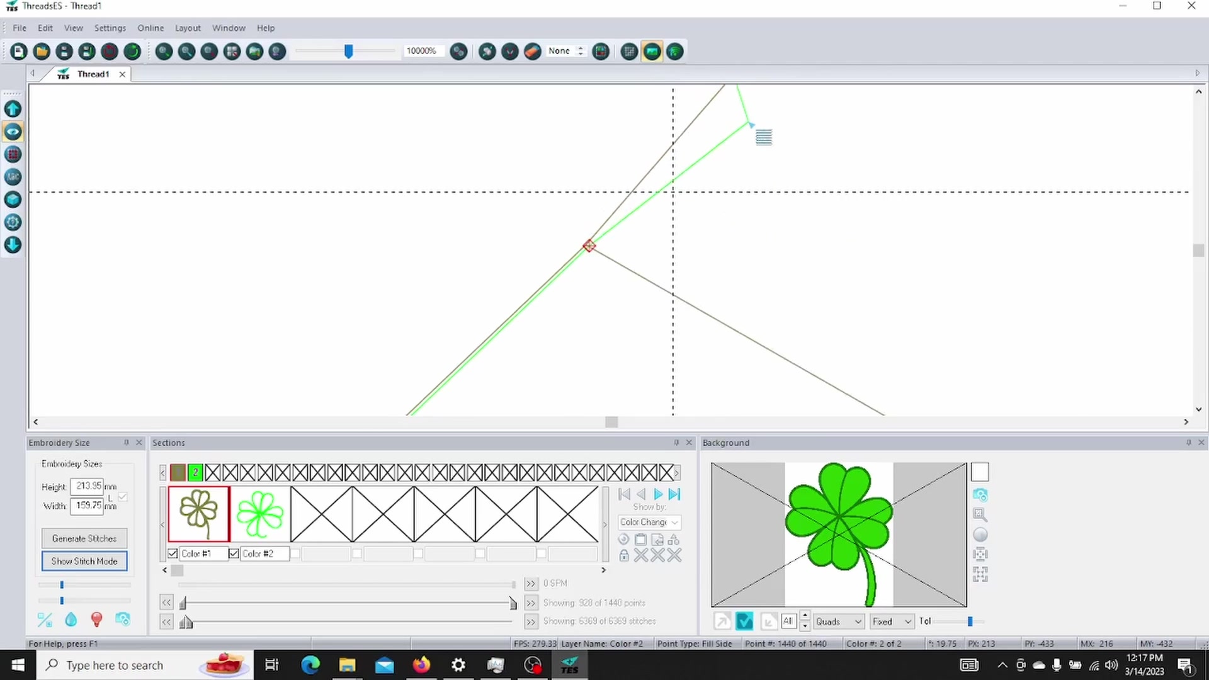This screenshot has width=1209, height=680.
Task: Open the Fixed dropdown
Action: tap(892, 621)
